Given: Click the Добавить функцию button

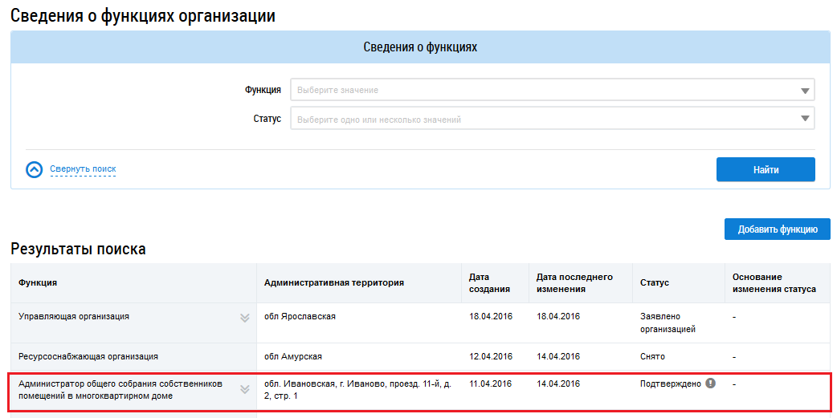Looking at the screenshot, I should [x=777, y=229].
